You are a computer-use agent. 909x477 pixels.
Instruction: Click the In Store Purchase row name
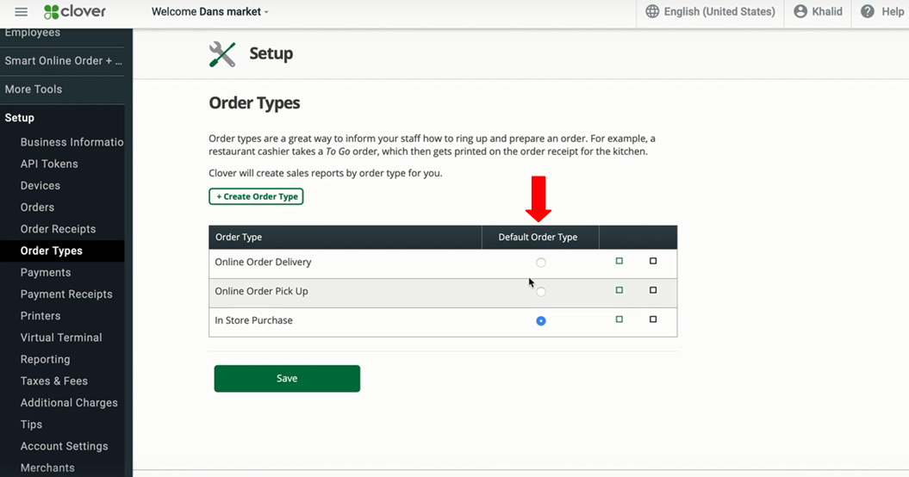[254, 320]
